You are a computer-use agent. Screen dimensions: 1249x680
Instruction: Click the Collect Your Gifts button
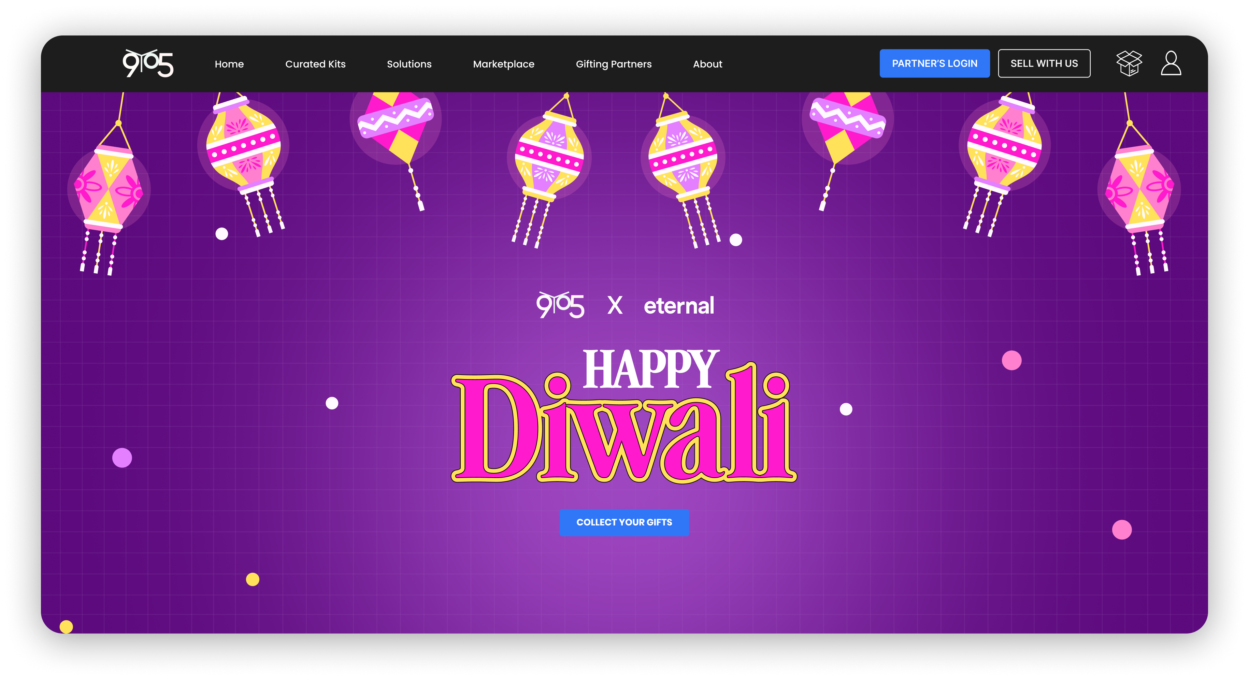624,522
